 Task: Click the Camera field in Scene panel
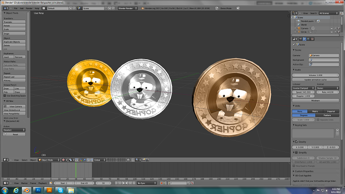click(x=324, y=55)
